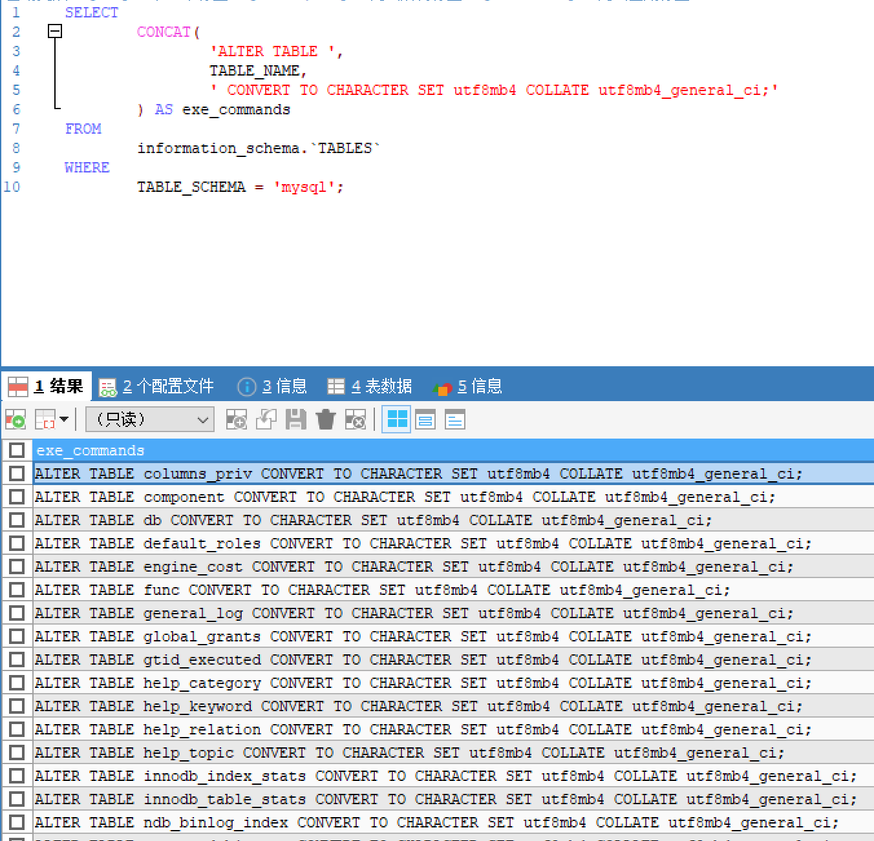Collapse the CONCAT code block
874x841 pixels.
(x=56, y=31)
